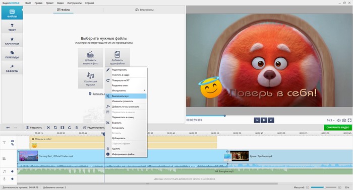
Task: Click the undo arrow in timeline toolbar
Action: pyautogui.click(x=8, y=128)
